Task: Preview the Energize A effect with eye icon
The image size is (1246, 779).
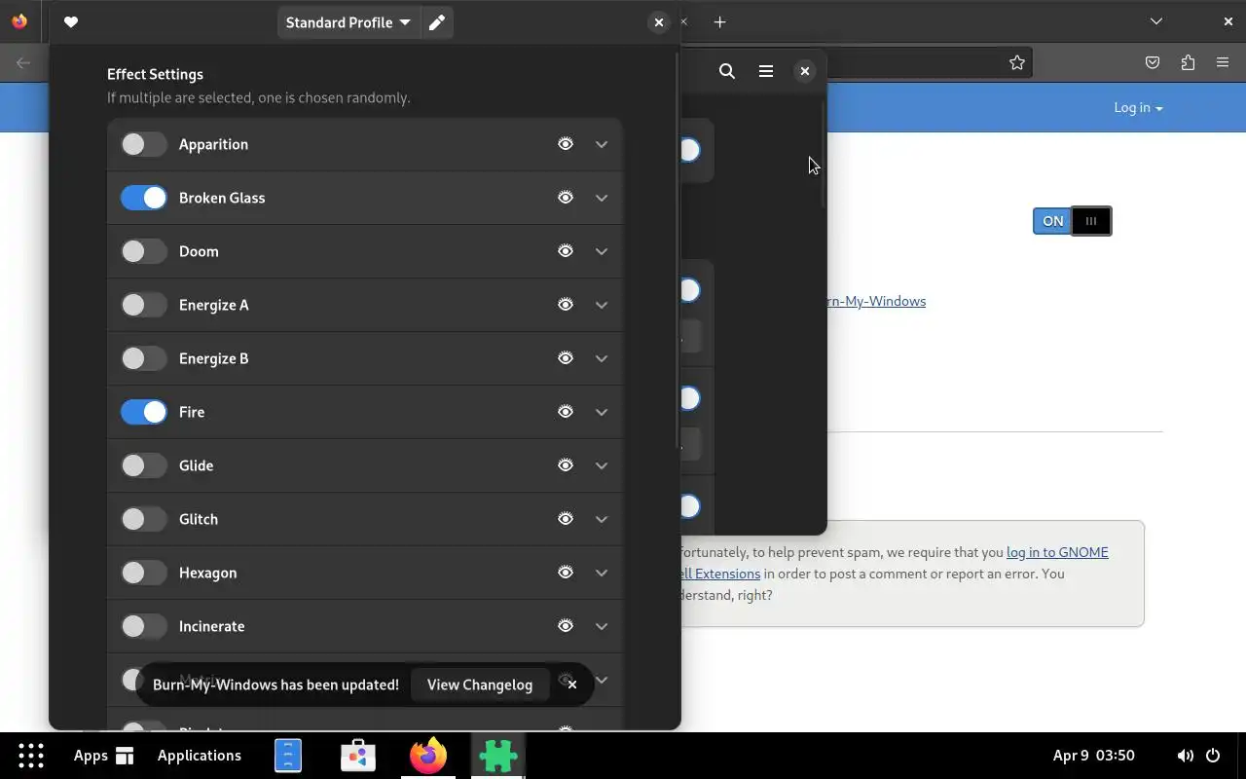Action: [566, 305]
